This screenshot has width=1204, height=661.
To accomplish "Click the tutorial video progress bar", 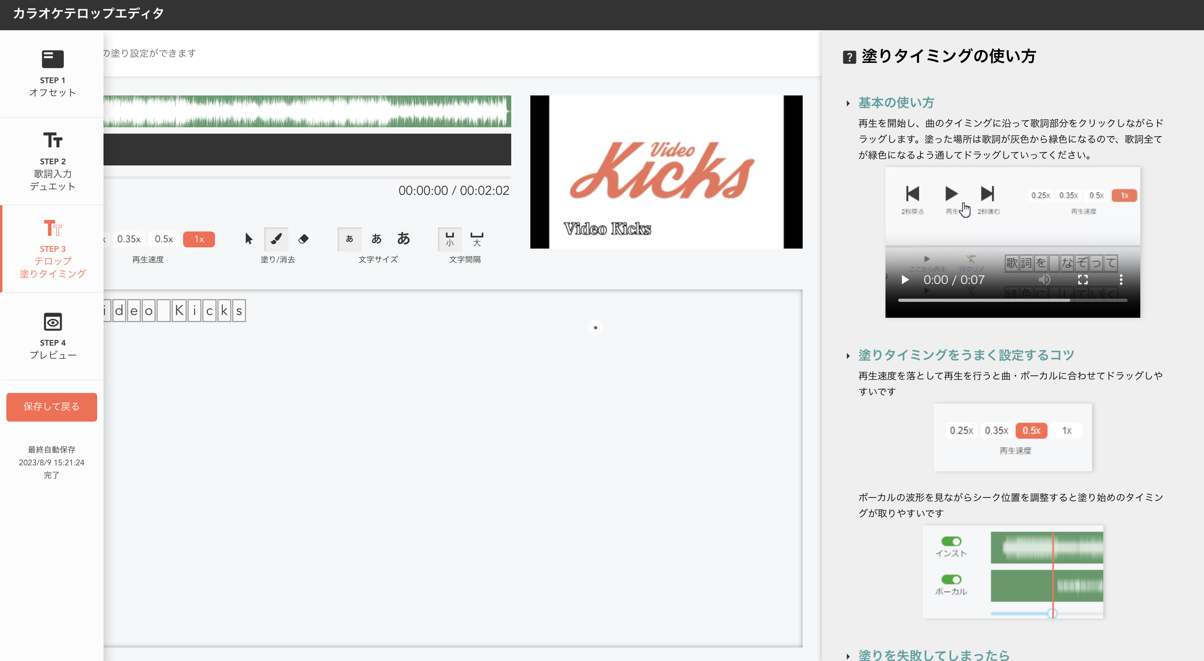I will click(1012, 300).
